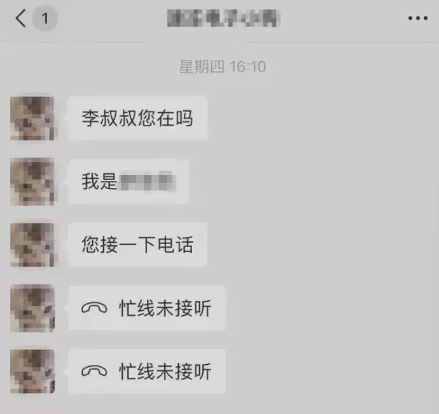Open avatar beside the first 忙线未接听 entry

[x=32, y=308]
